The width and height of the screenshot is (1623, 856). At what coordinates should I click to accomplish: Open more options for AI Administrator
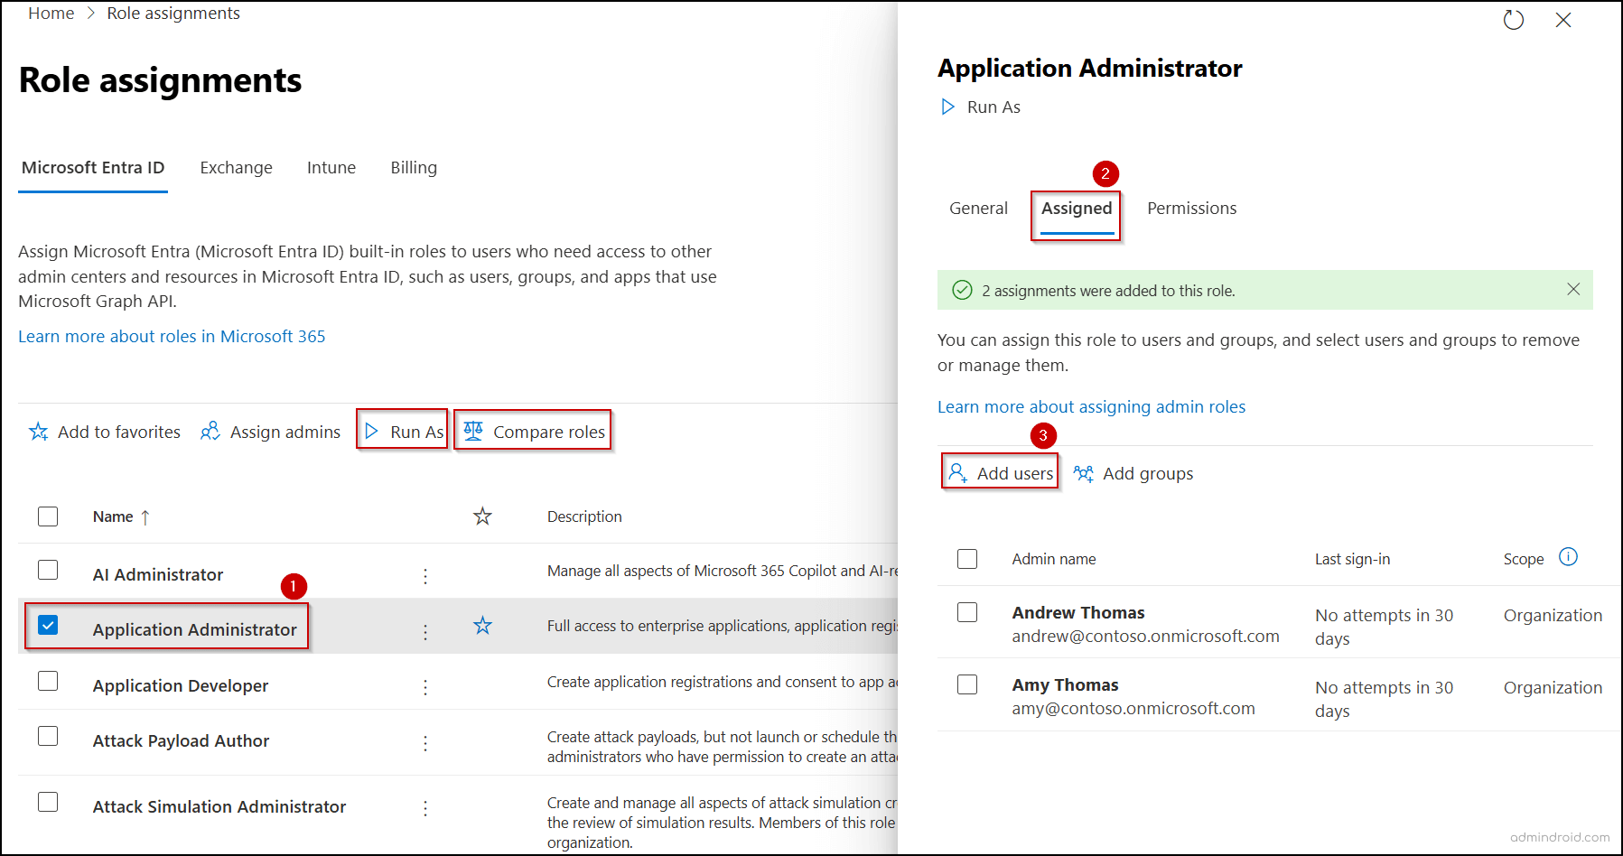pos(424,575)
